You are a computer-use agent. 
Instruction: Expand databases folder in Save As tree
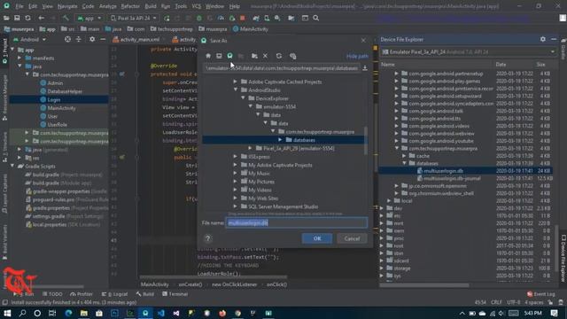pyautogui.click(x=280, y=140)
